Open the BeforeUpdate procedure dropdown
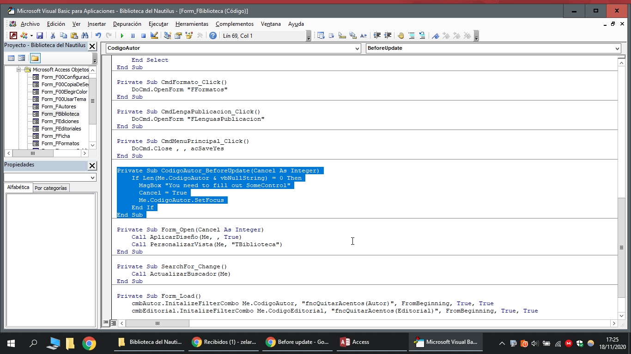 pyautogui.click(x=617, y=48)
